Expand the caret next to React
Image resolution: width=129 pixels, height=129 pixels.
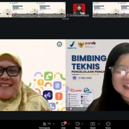(x=82, y=124)
